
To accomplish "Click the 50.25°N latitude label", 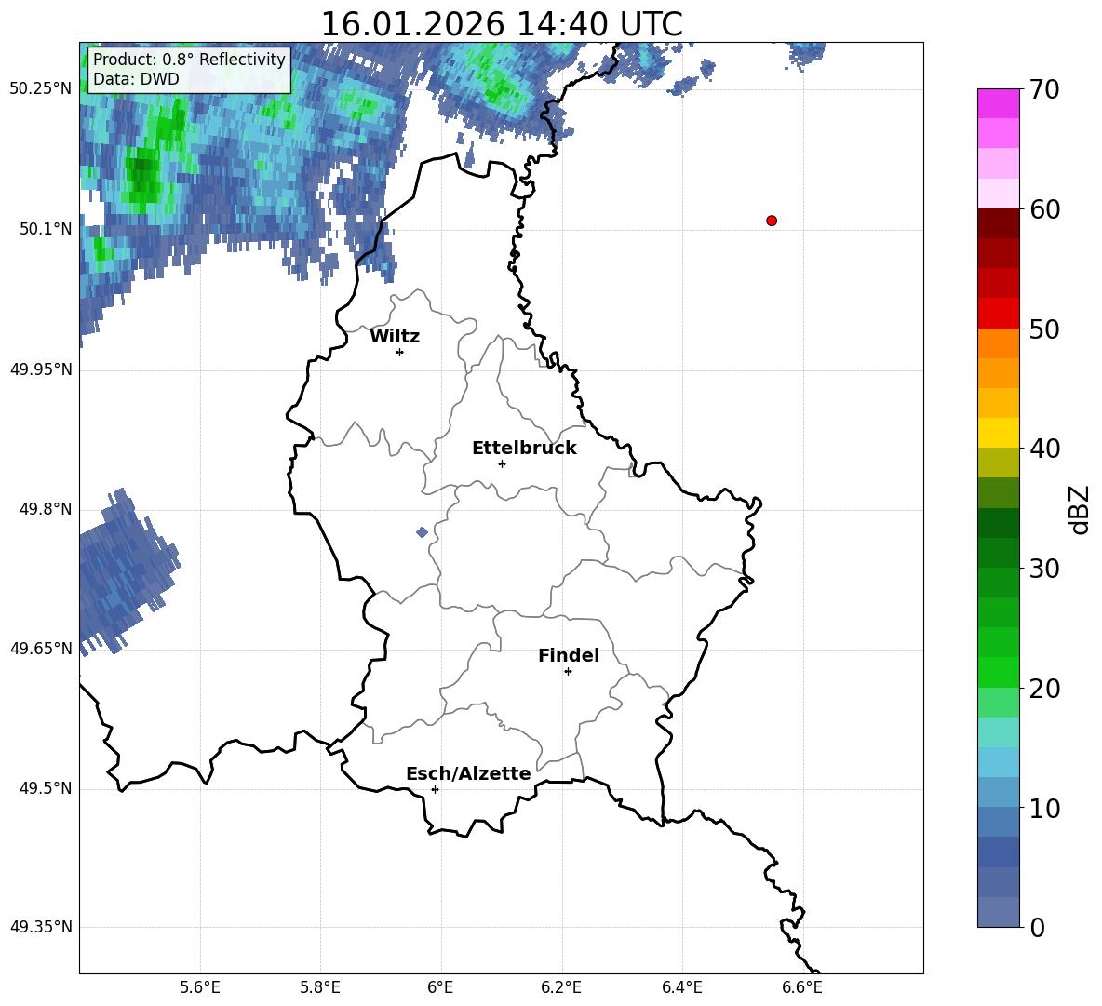I will coord(41,89).
